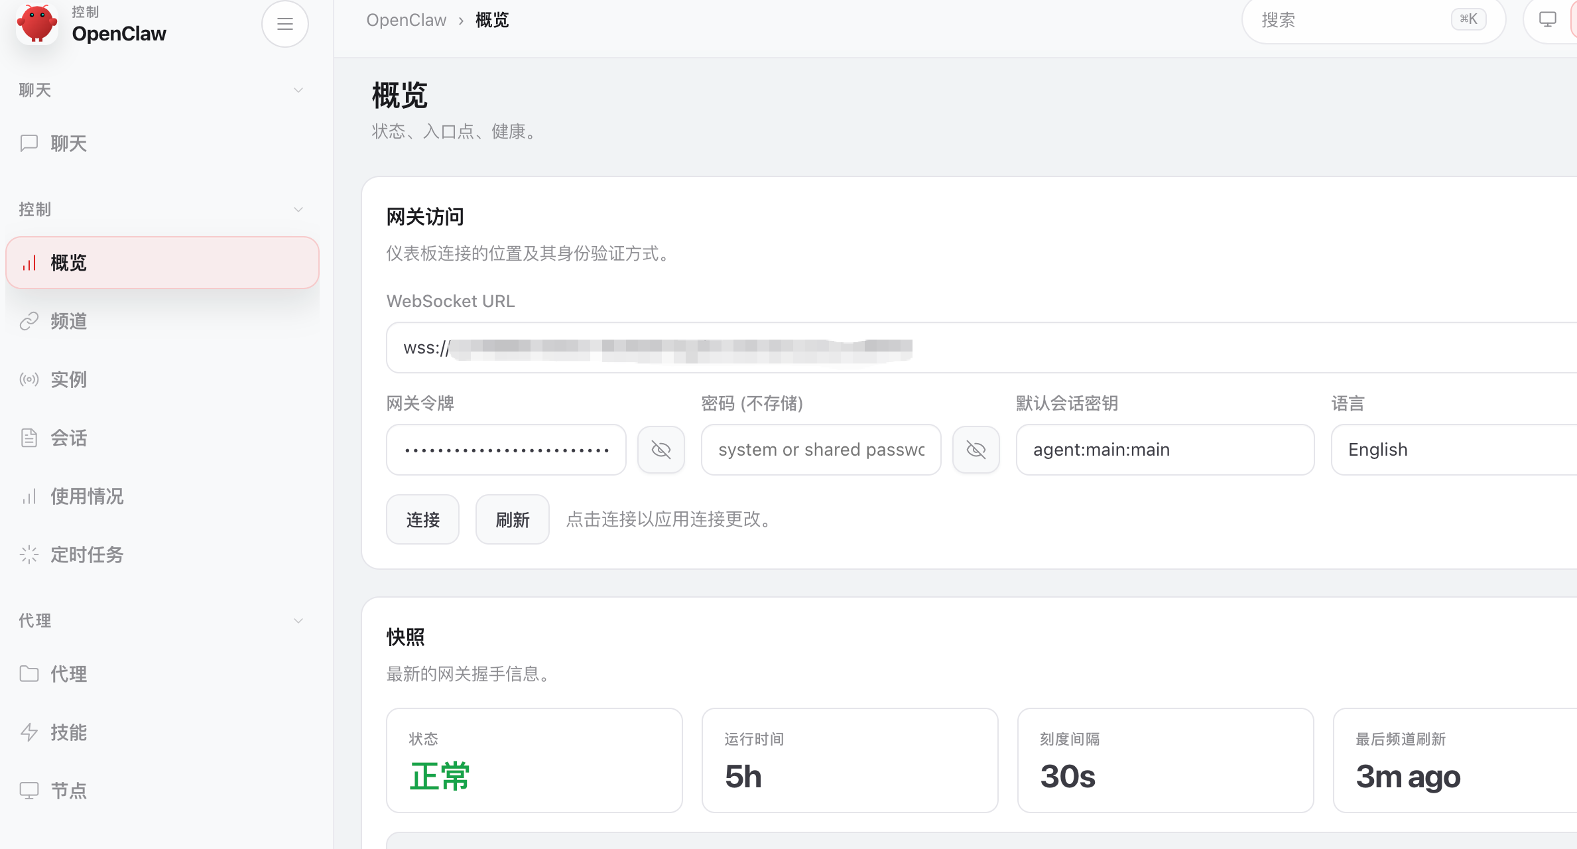Image resolution: width=1577 pixels, height=849 pixels.
Task: Toggle password visibility eye icon
Action: coord(976,450)
